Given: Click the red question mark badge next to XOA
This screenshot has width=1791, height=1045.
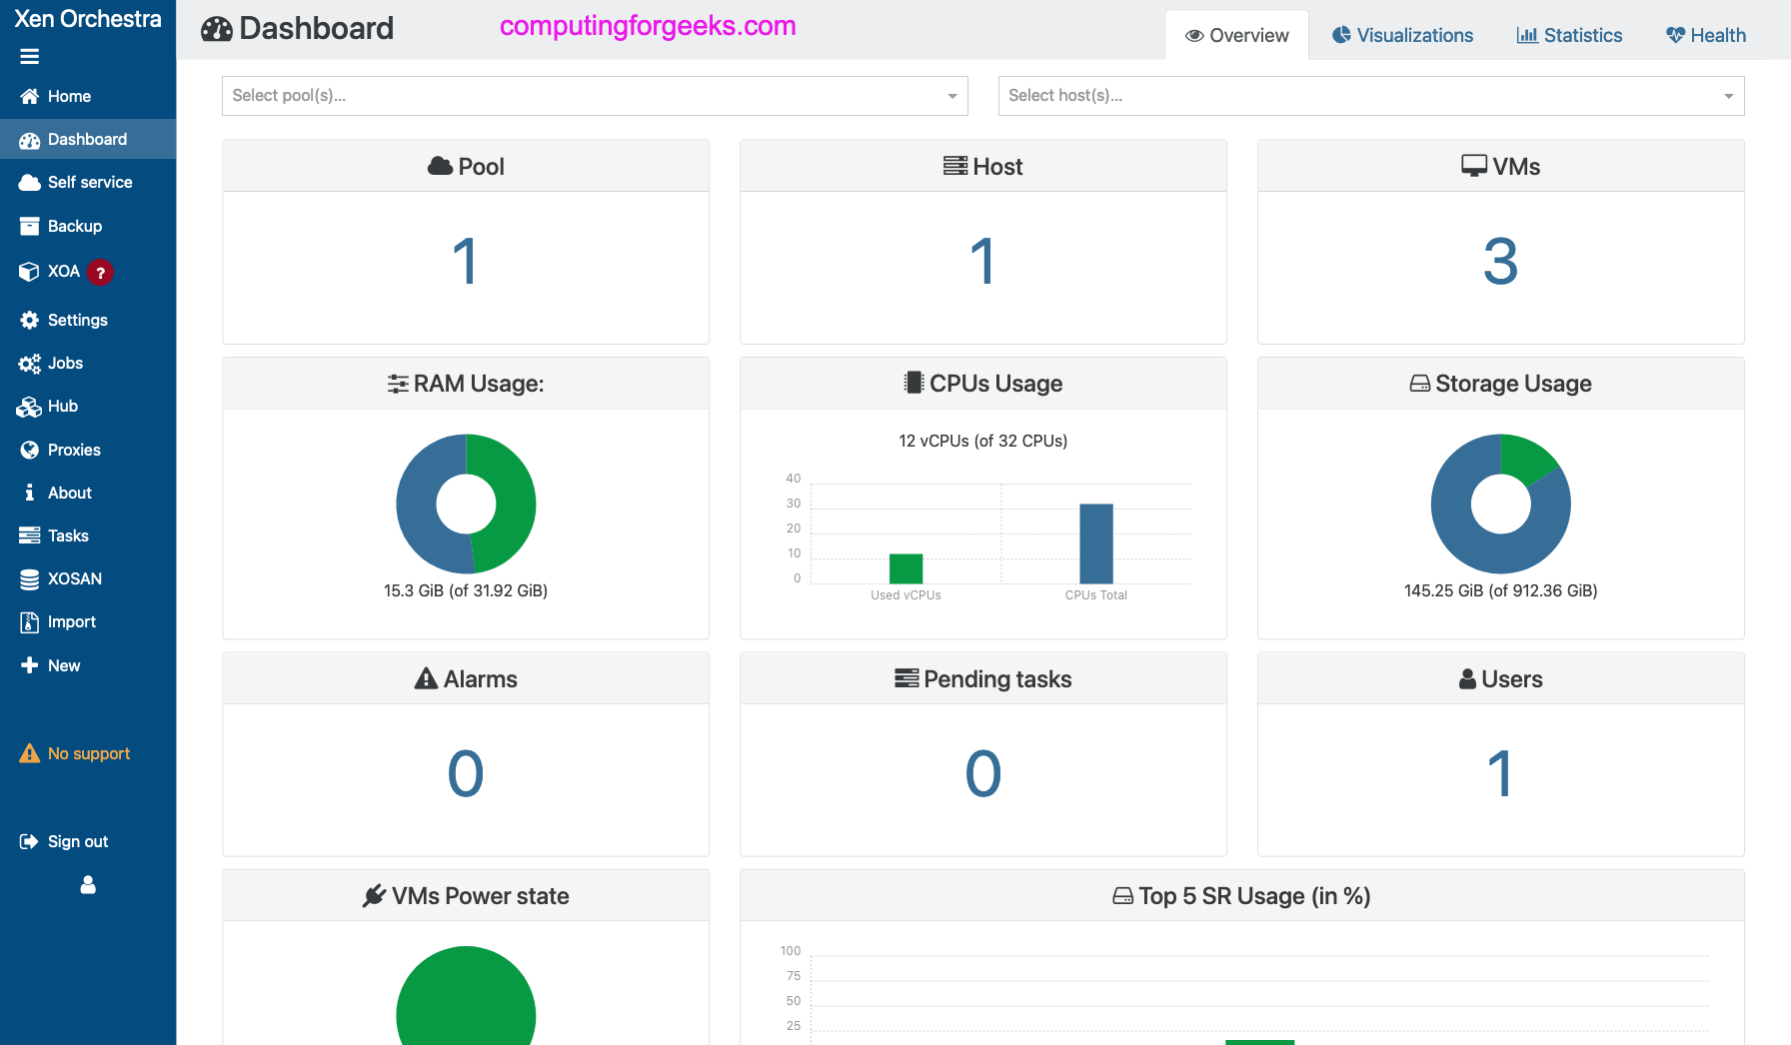Looking at the screenshot, I should click(x=100, y=272).
